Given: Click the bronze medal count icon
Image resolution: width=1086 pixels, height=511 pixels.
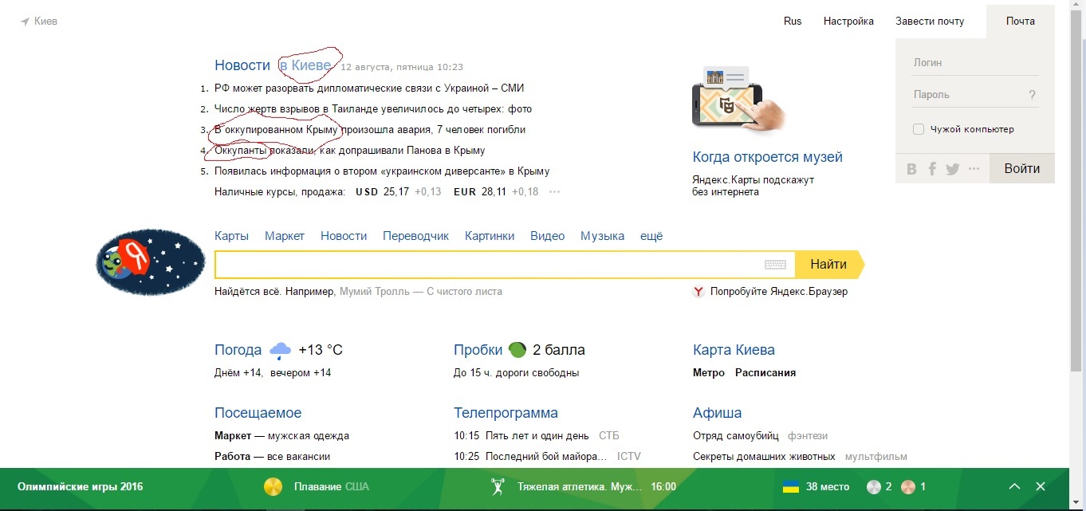Looking at the screenshot, I should [908, 486].
